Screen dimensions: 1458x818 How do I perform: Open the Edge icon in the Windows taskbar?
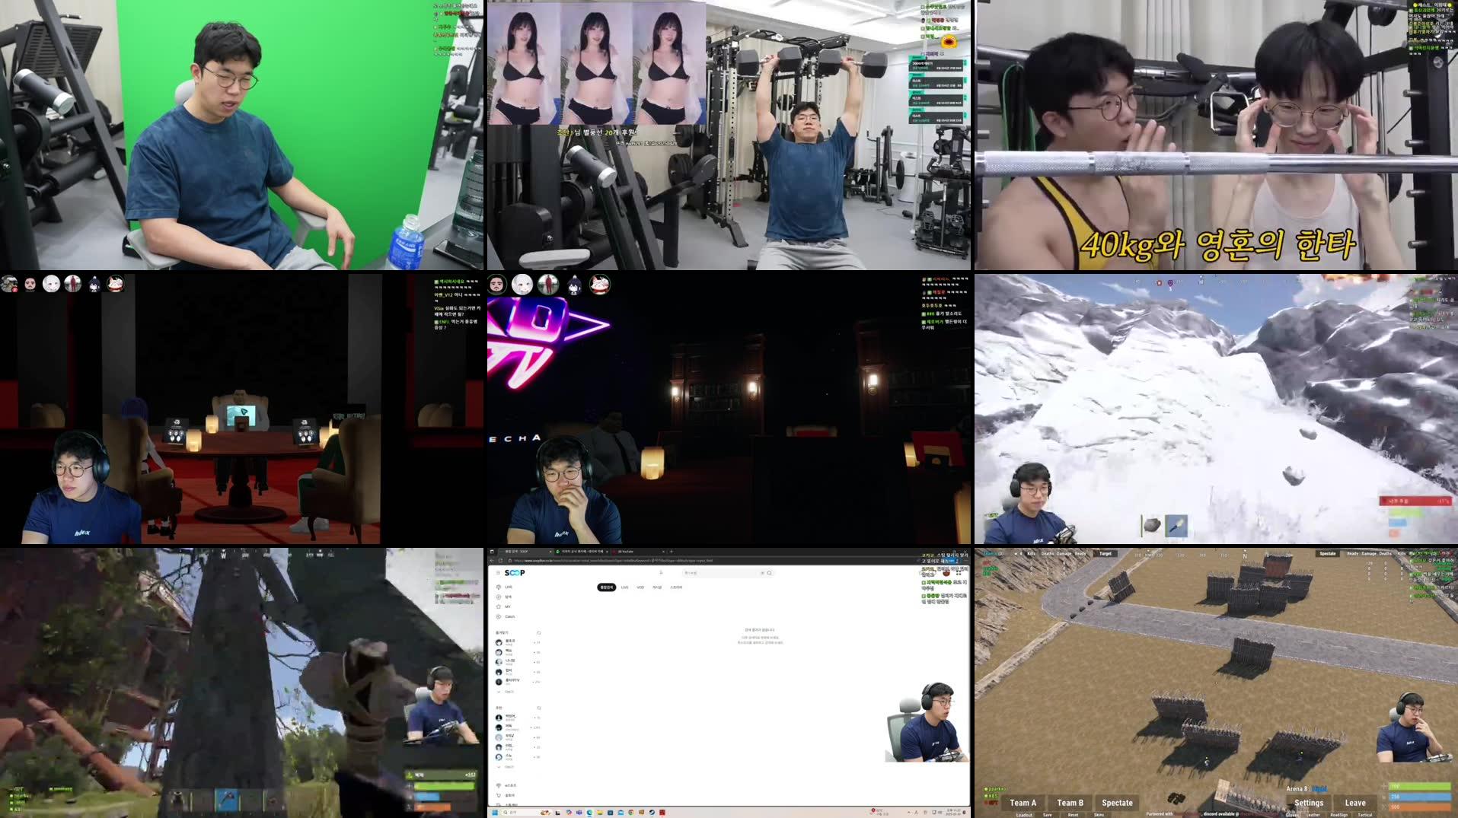pos(589,812)
